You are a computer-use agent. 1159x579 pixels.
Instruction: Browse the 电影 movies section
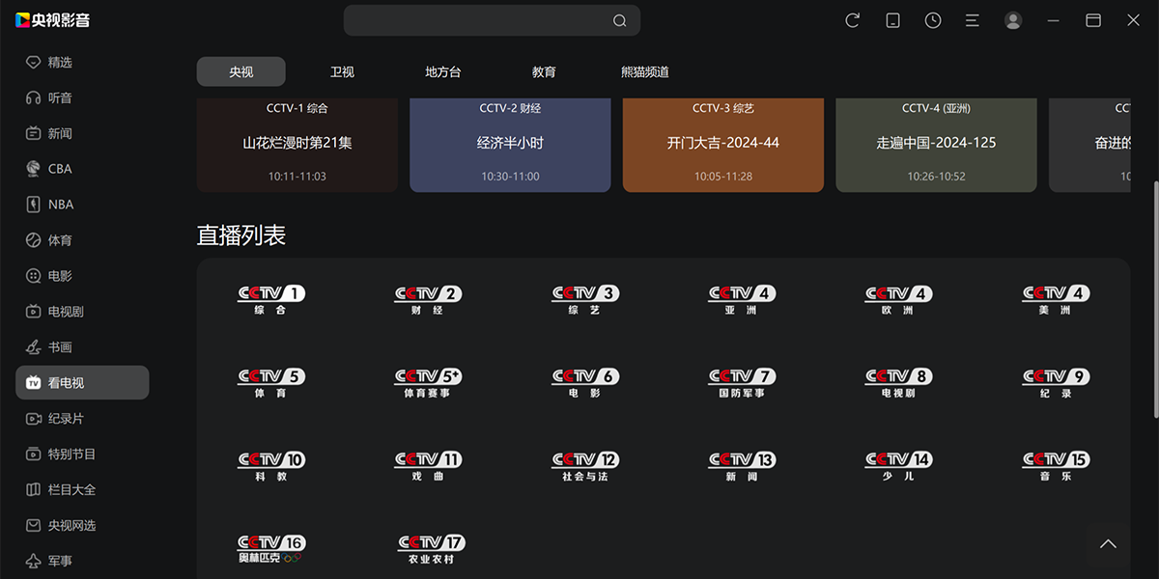60,275
